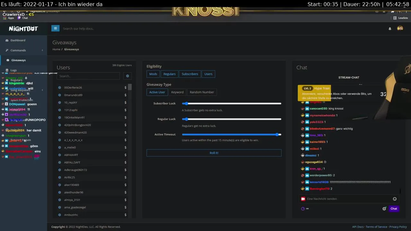The height and width of the screenshot is (231, 411).
Task: Open the chat settings gear icon
Action: pos(384,209)
